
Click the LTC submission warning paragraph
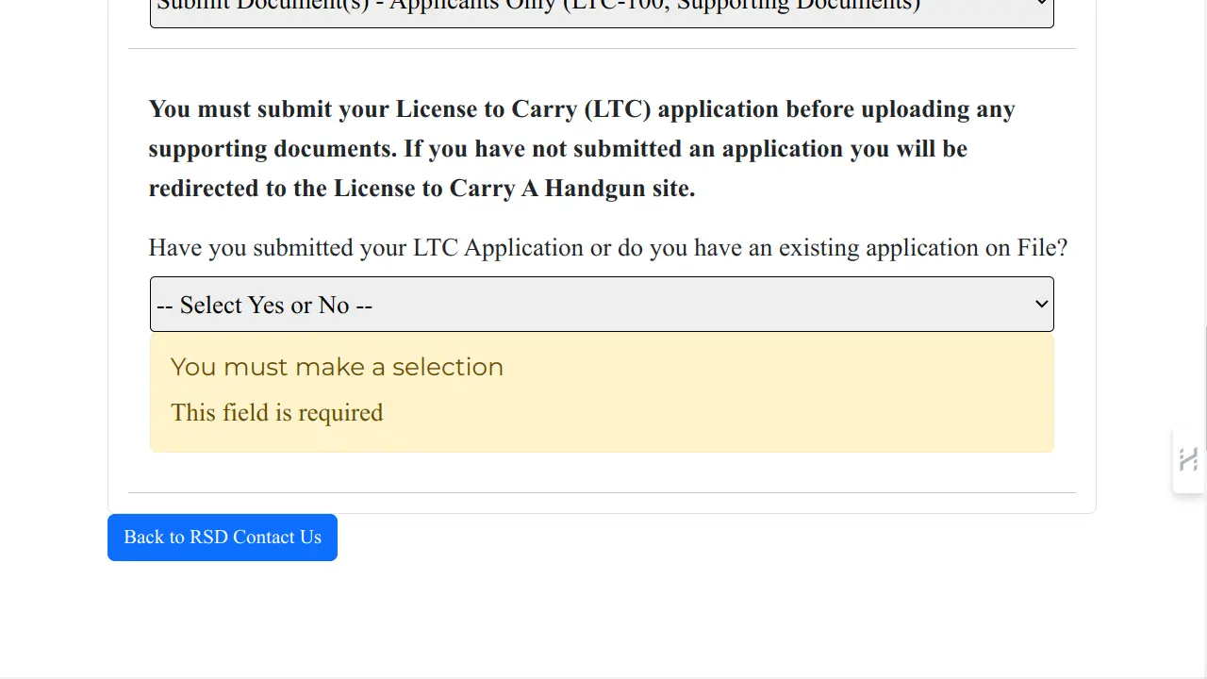click(x=581, y=148)
